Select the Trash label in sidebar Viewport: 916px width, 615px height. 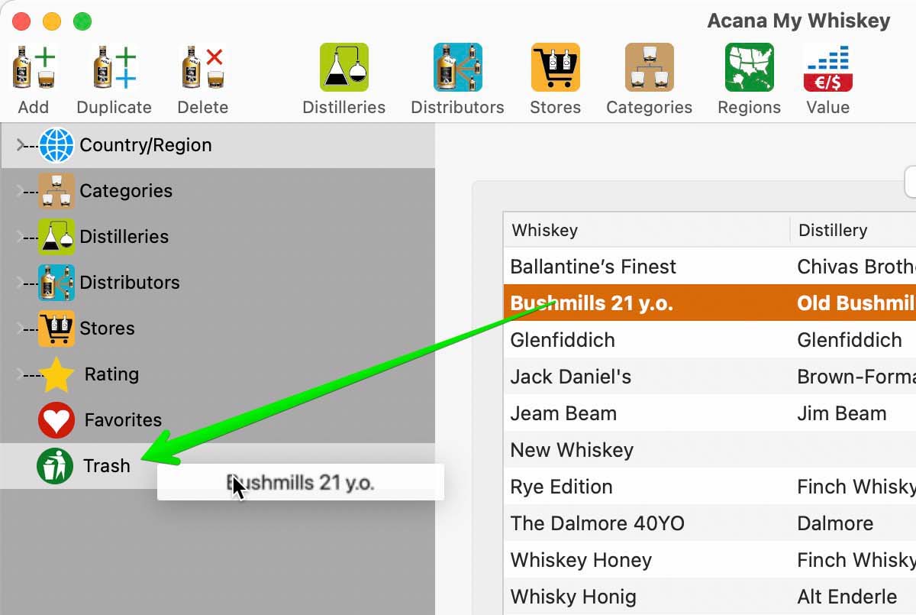pos(106,466)
